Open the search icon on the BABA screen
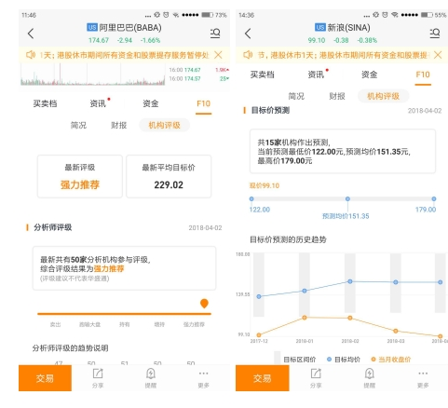The image size is (448, 408). 215,34
